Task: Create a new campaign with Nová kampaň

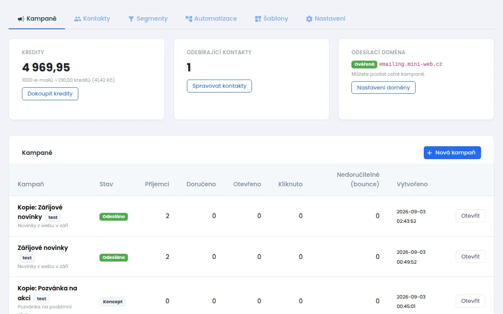Action: [x=452, y=153]
